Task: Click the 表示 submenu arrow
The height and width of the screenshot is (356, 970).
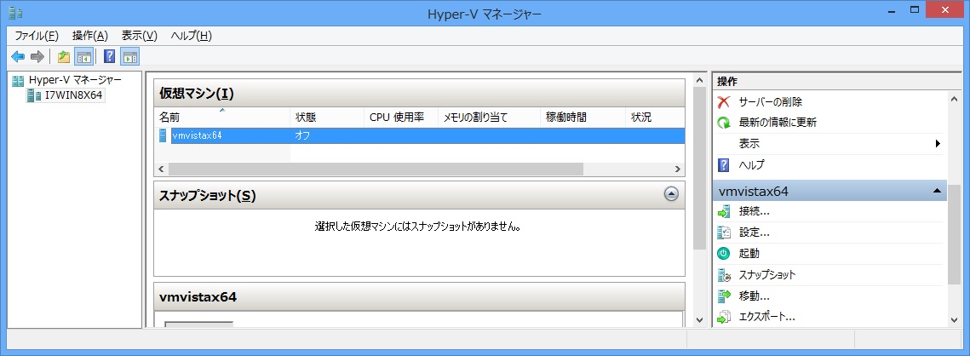Action: (x=938, y=144)
